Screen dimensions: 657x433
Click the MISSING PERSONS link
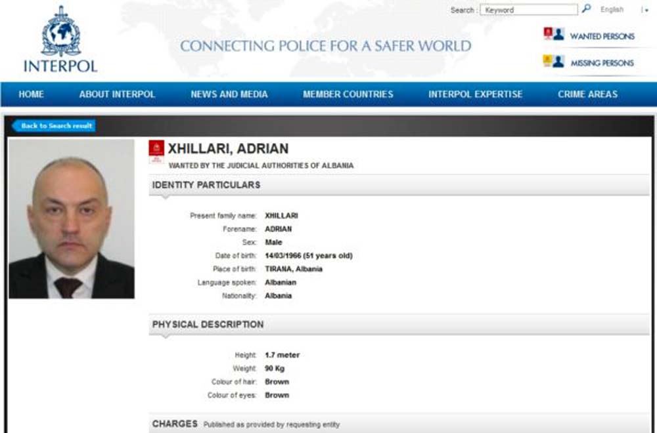coord(602,63)
